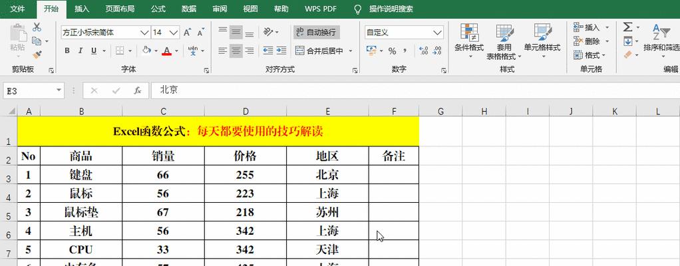
Task: Click the select-all corner triangle
Action: [x=11, y=111]
